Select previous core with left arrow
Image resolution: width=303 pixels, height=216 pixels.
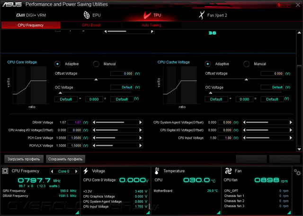(52, 171)
